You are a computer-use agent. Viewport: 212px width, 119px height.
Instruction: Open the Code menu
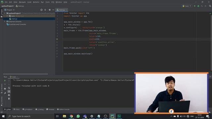tap(29, 2)
